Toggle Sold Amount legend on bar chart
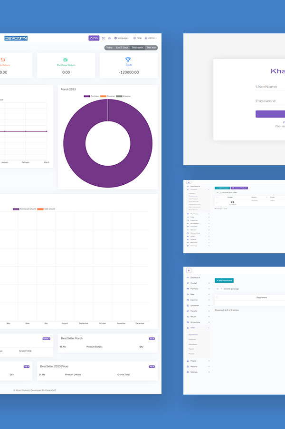The image size is (285, 429). point(40,209)
